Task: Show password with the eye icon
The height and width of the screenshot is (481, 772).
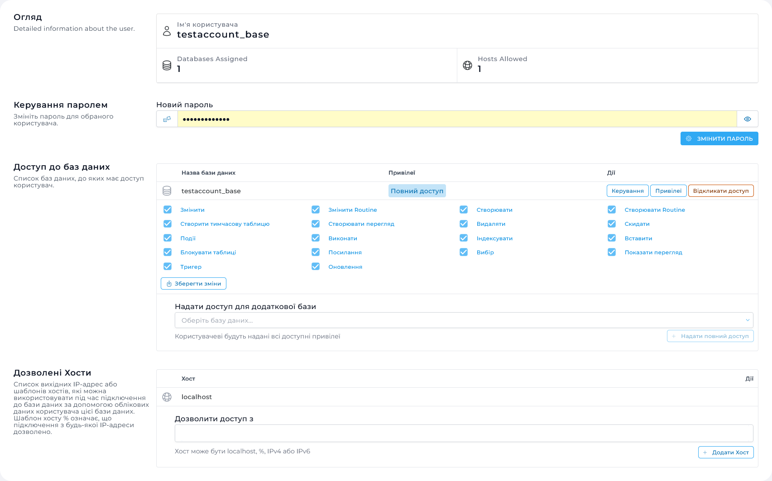Action: pyautogui.click(x=747, y=119)
